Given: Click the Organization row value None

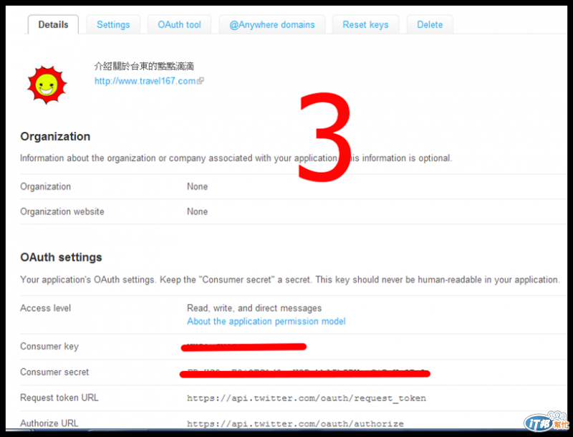Looking at the screenshot, I should click(198, 186).
